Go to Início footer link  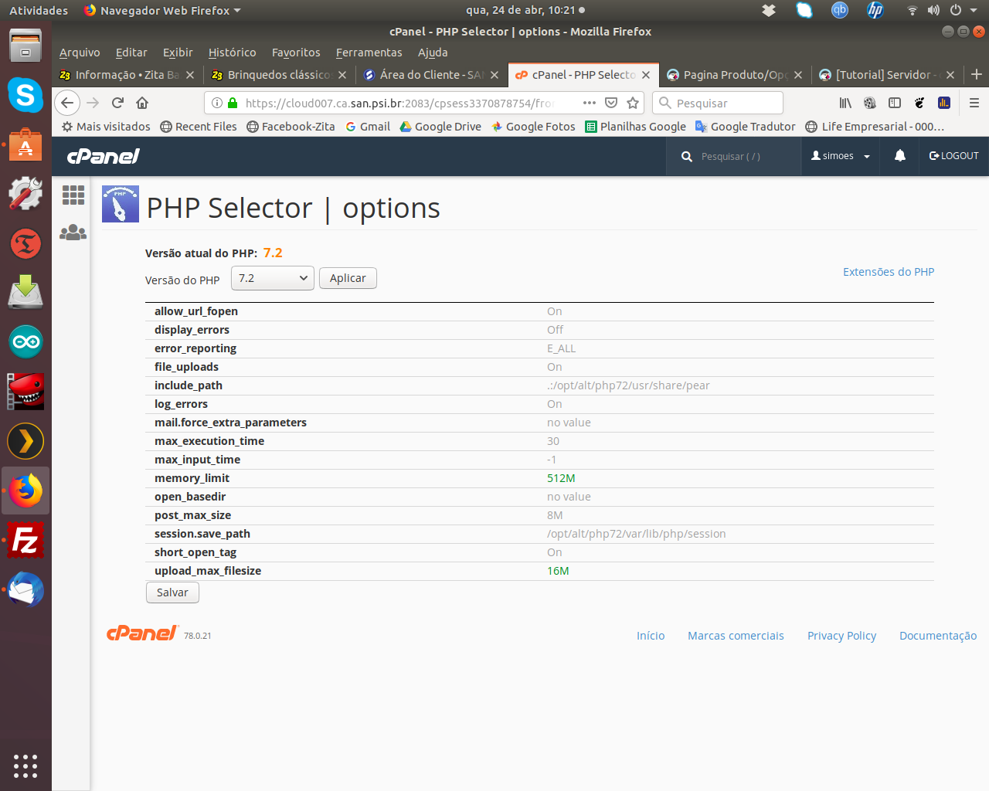click(x=651, y=636)
